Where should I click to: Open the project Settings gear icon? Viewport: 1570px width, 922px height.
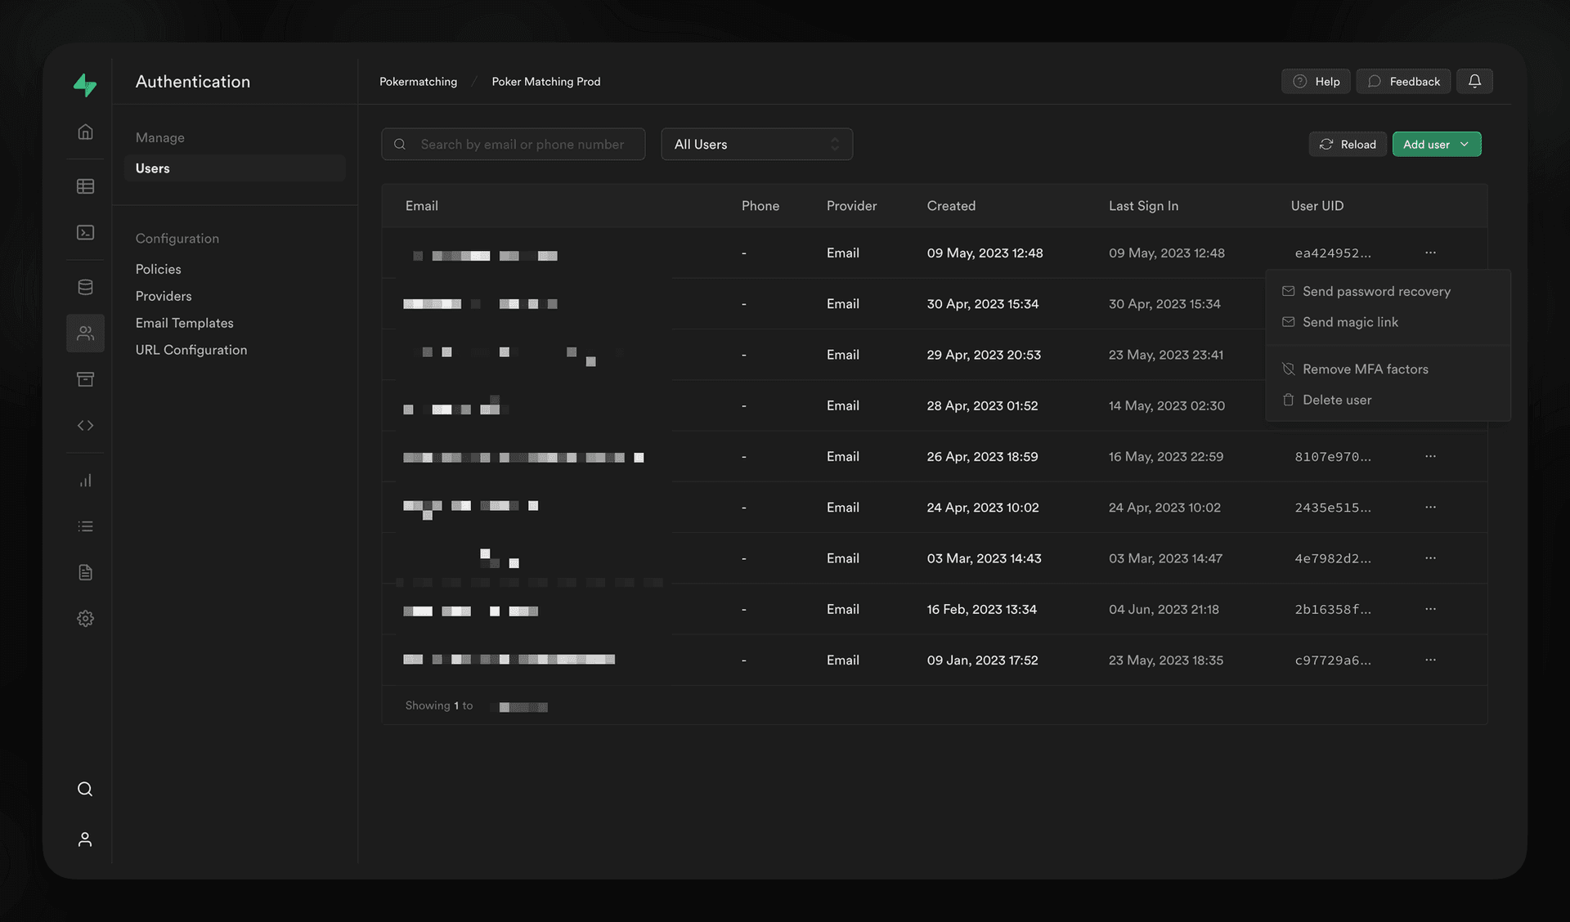click(85, 619)
